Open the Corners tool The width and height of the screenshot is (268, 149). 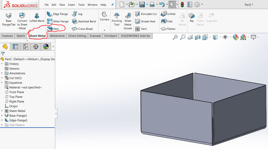click(x=104, y=16)
